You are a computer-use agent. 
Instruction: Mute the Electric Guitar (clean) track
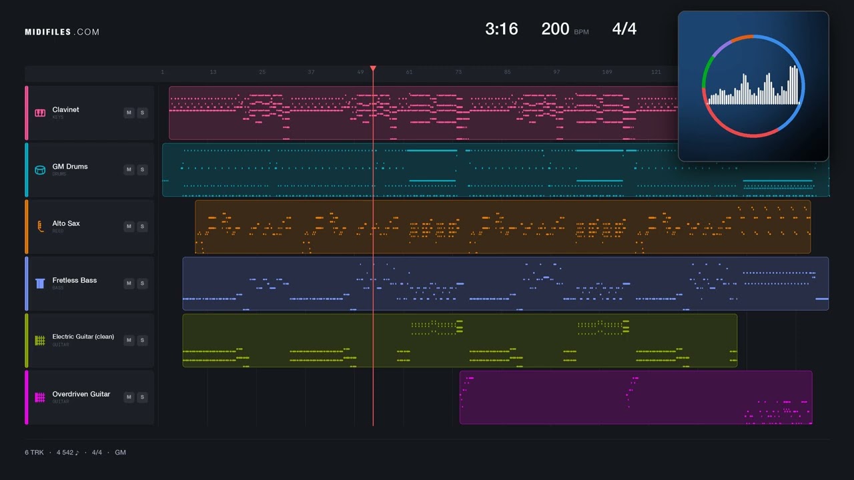pyautogui.click(x=129, y=340)
